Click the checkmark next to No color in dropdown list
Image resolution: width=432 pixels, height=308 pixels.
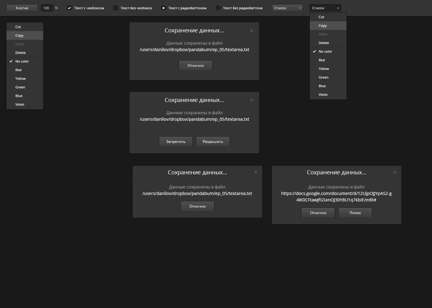pos(314,51)
